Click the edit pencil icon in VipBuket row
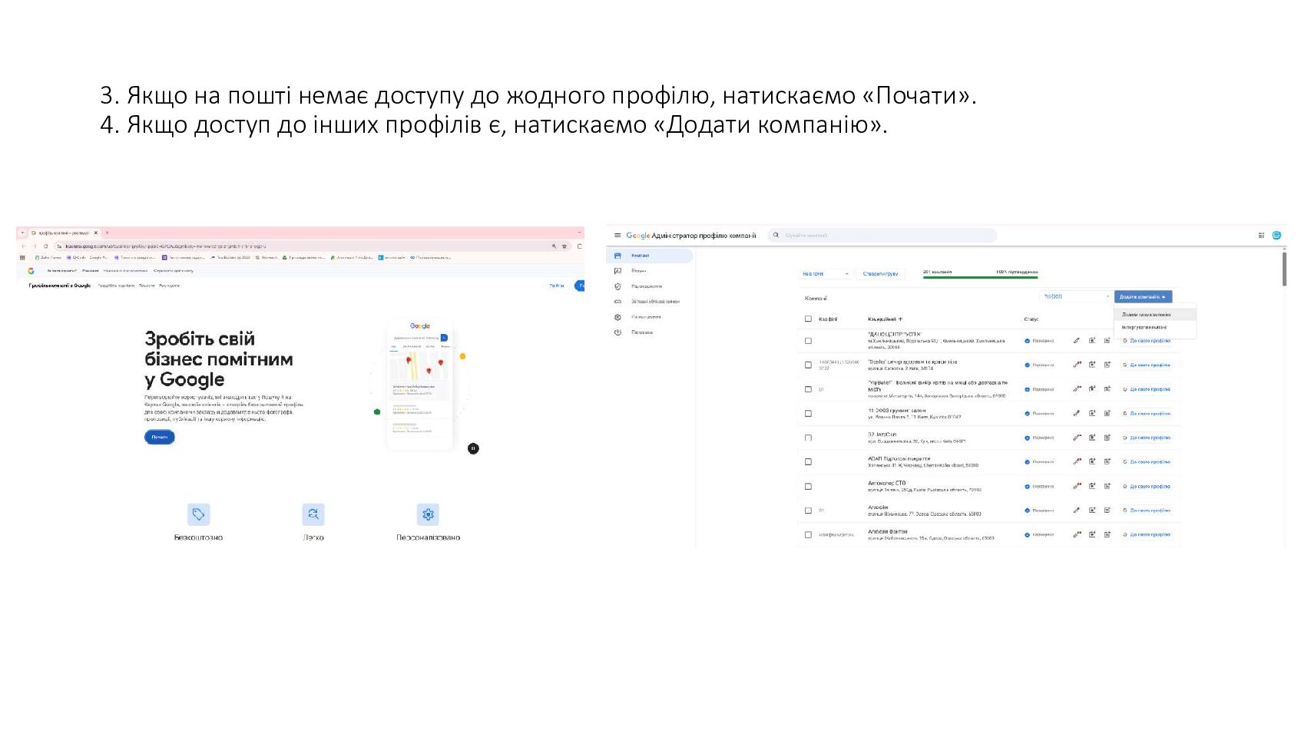This screenshot has height=737, width=1311. pos(1077,389)
